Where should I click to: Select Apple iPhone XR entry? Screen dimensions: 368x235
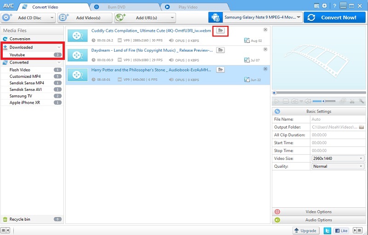click(x=32, y=103)
